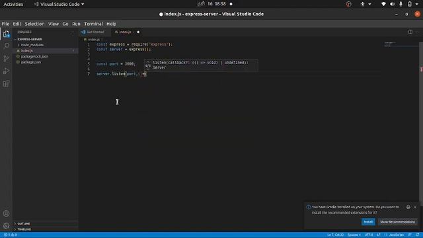
Task: Open Visual Studio Code app menu dropdown
Action: (x=59, y=4)
